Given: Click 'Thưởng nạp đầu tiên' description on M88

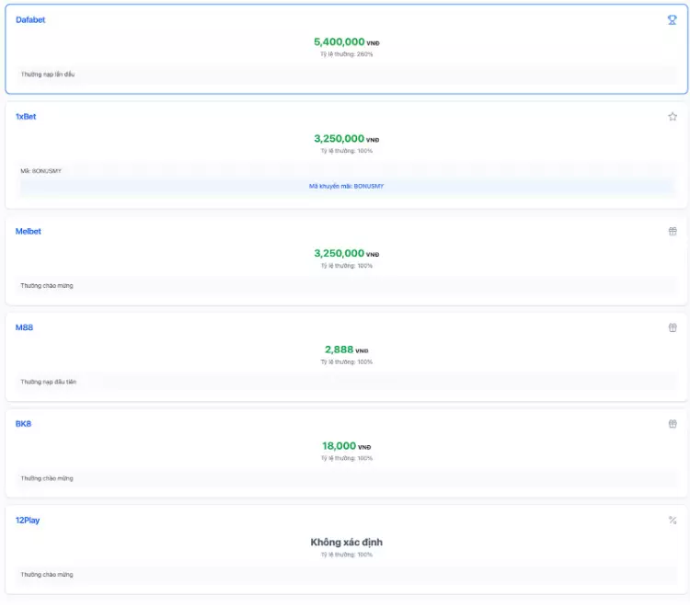Looking at the screenshot, I should (49, 383).
